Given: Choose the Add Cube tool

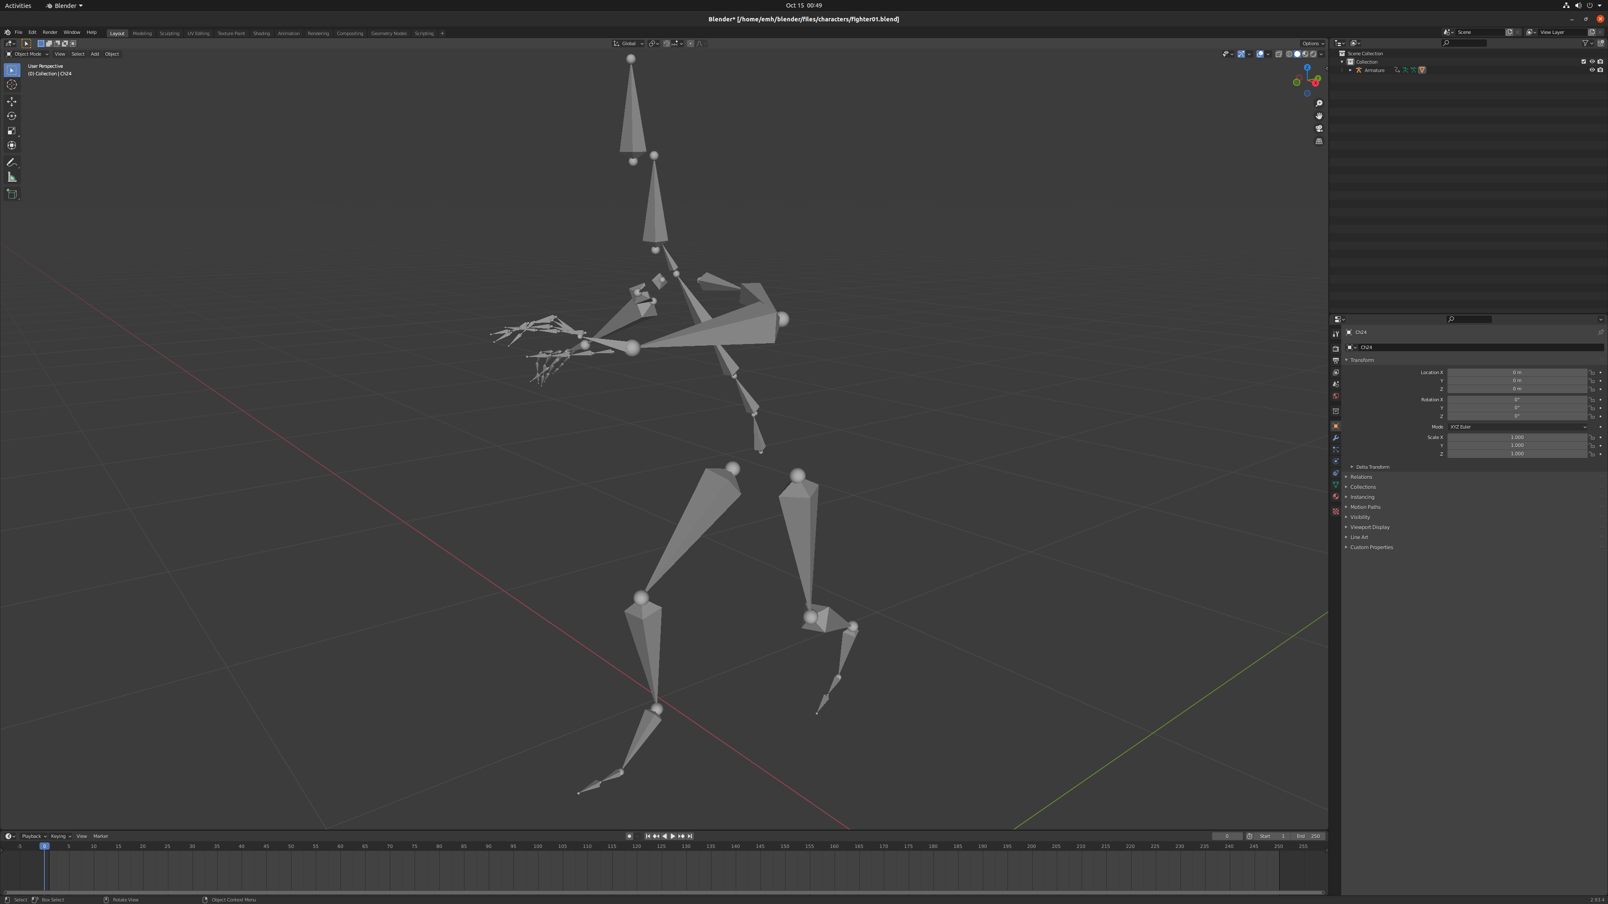Looking at the screenshot, I should click(12, 195).
